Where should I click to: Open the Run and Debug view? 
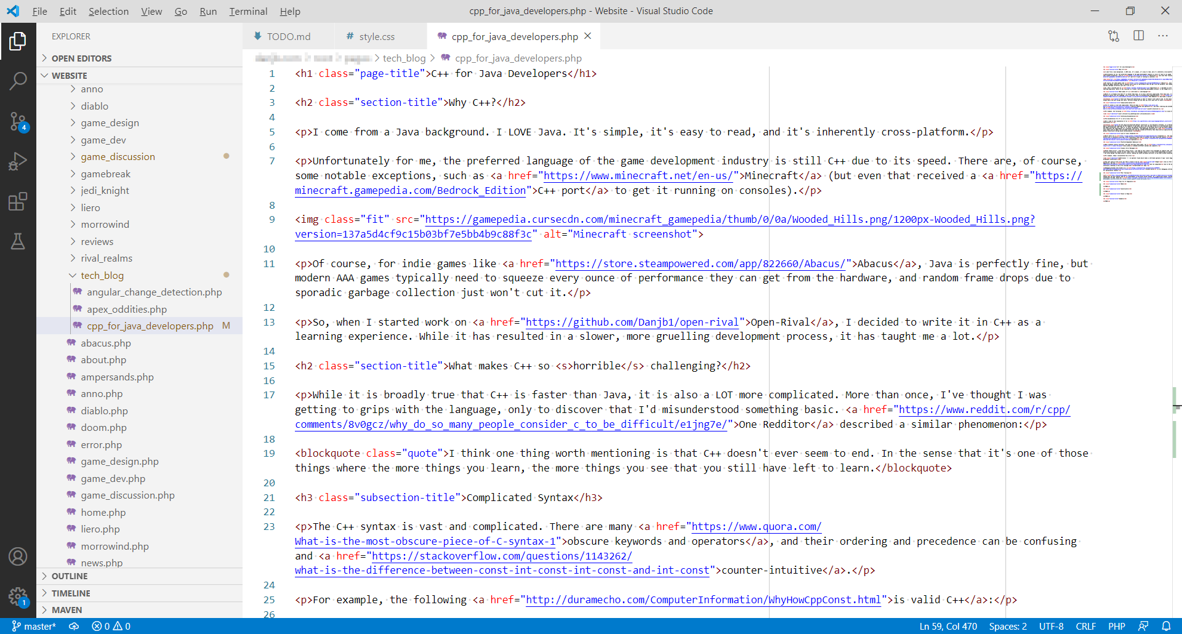(18, 161)
